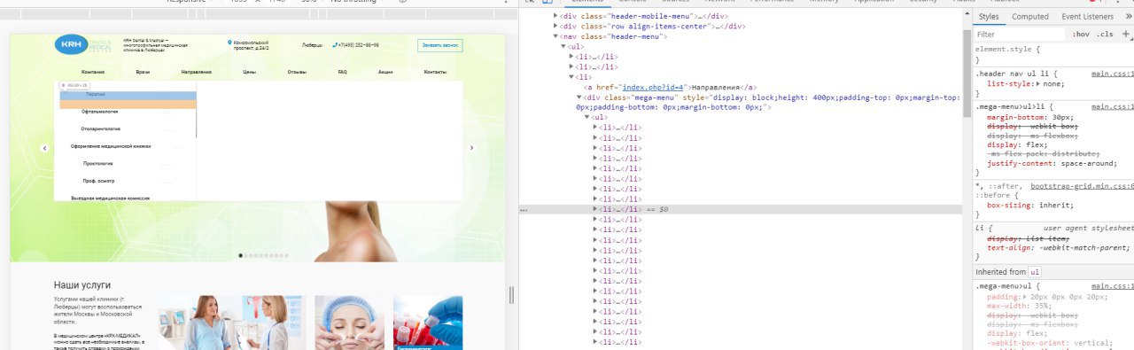Select Отоларингология in the mega menu
Image resolution: width=1134 pixels, height=350 pixels.
point(100,129)
